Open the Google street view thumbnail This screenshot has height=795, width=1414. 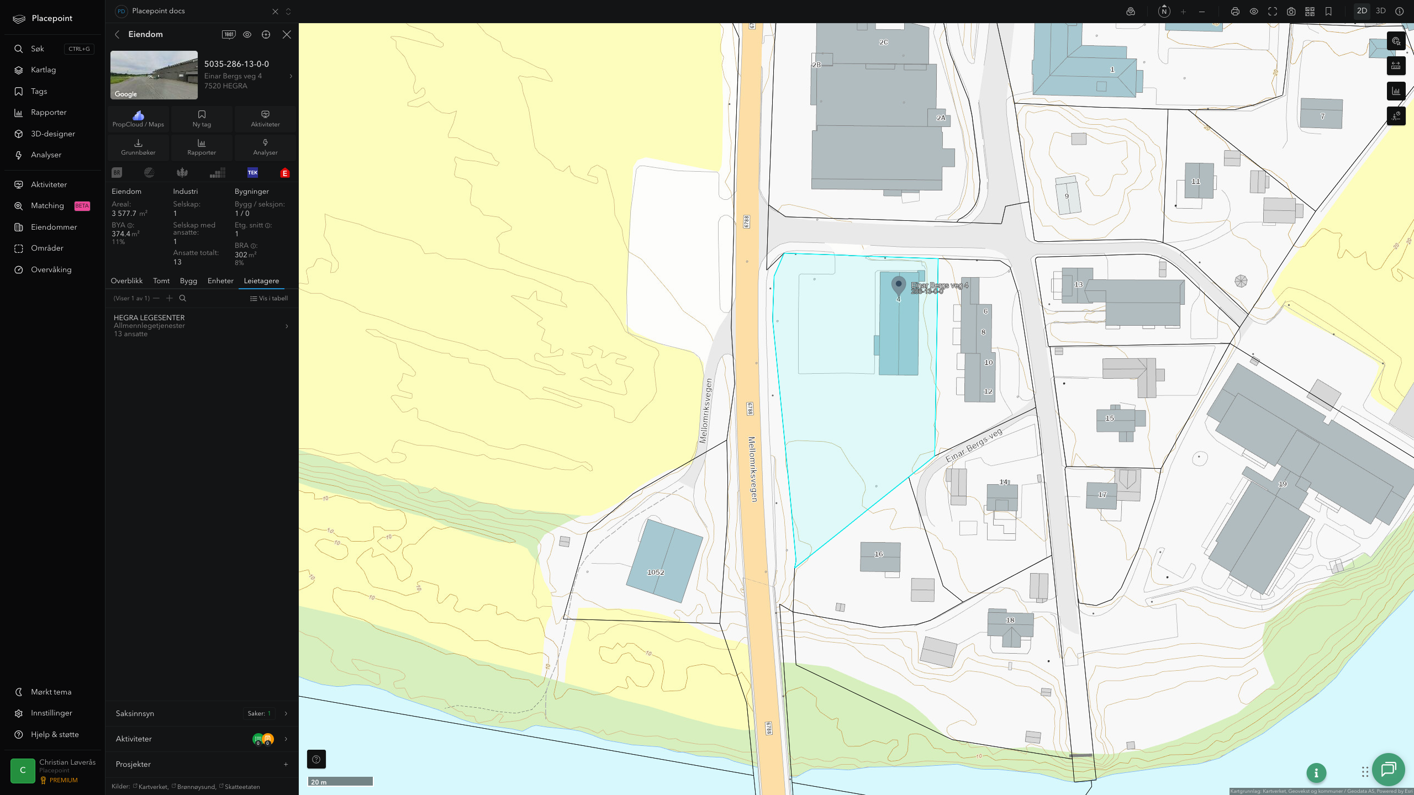coord(154,75)
